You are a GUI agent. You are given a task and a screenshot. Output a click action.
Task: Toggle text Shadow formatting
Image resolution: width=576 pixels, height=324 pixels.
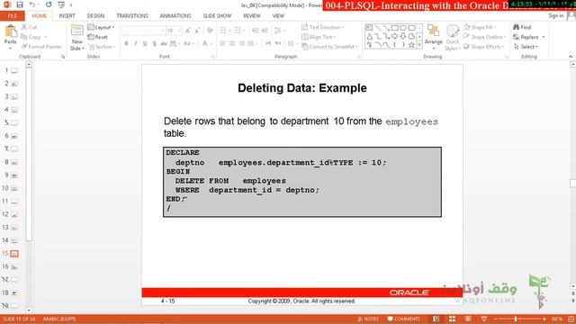tap(155, 44)
